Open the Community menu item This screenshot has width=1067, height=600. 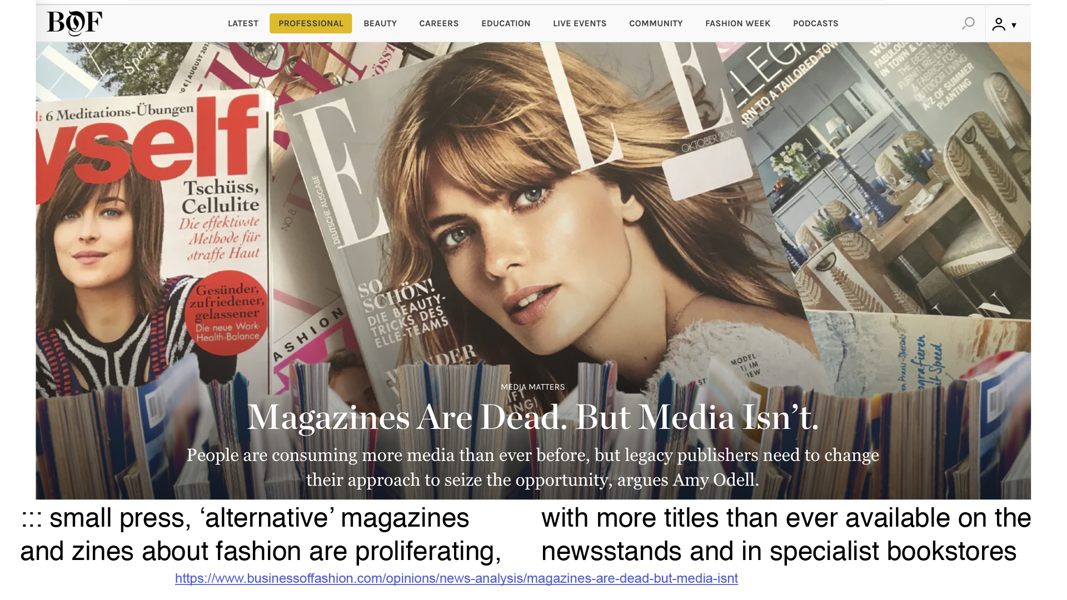pyautogui.click(x=656, y=23)
